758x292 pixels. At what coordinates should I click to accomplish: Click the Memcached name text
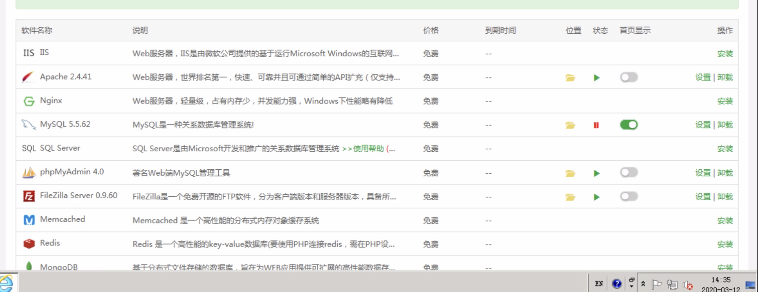62,219
